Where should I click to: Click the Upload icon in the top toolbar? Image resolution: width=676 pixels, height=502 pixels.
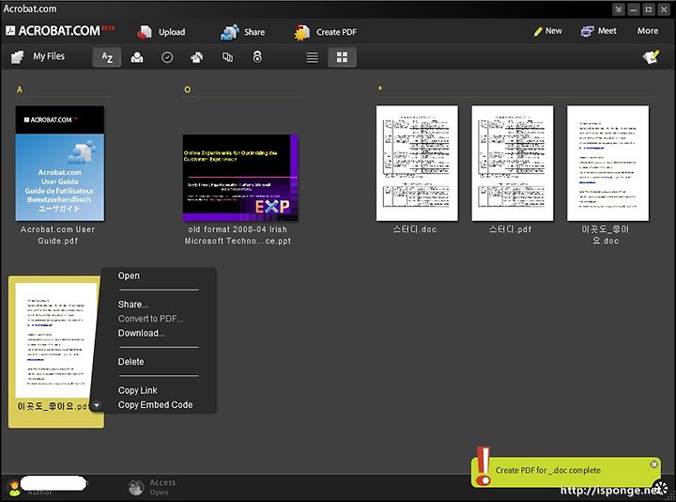(x=145, y=32)
